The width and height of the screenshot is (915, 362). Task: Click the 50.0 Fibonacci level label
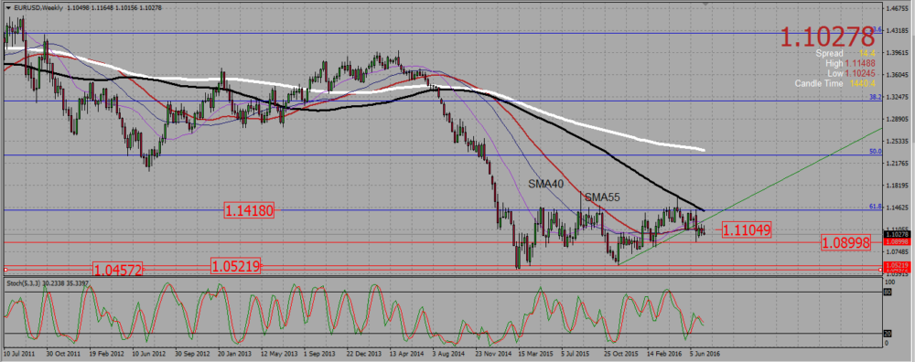point(875,152)
